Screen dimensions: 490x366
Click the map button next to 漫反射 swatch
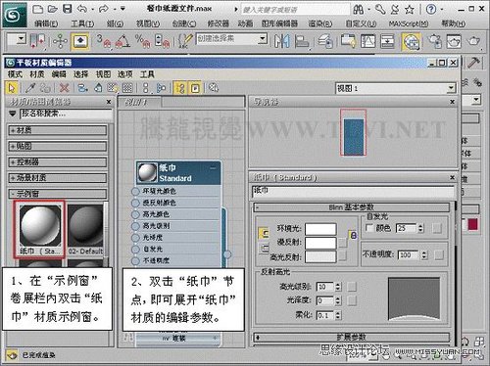pyautogui.click(x=342, y=243)
